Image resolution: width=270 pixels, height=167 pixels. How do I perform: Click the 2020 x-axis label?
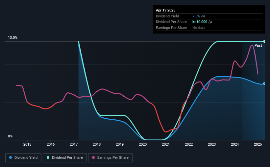143,144
